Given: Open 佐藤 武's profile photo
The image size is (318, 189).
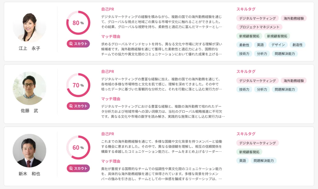Looking at the screenshot, I should click(x=29, y=88).
